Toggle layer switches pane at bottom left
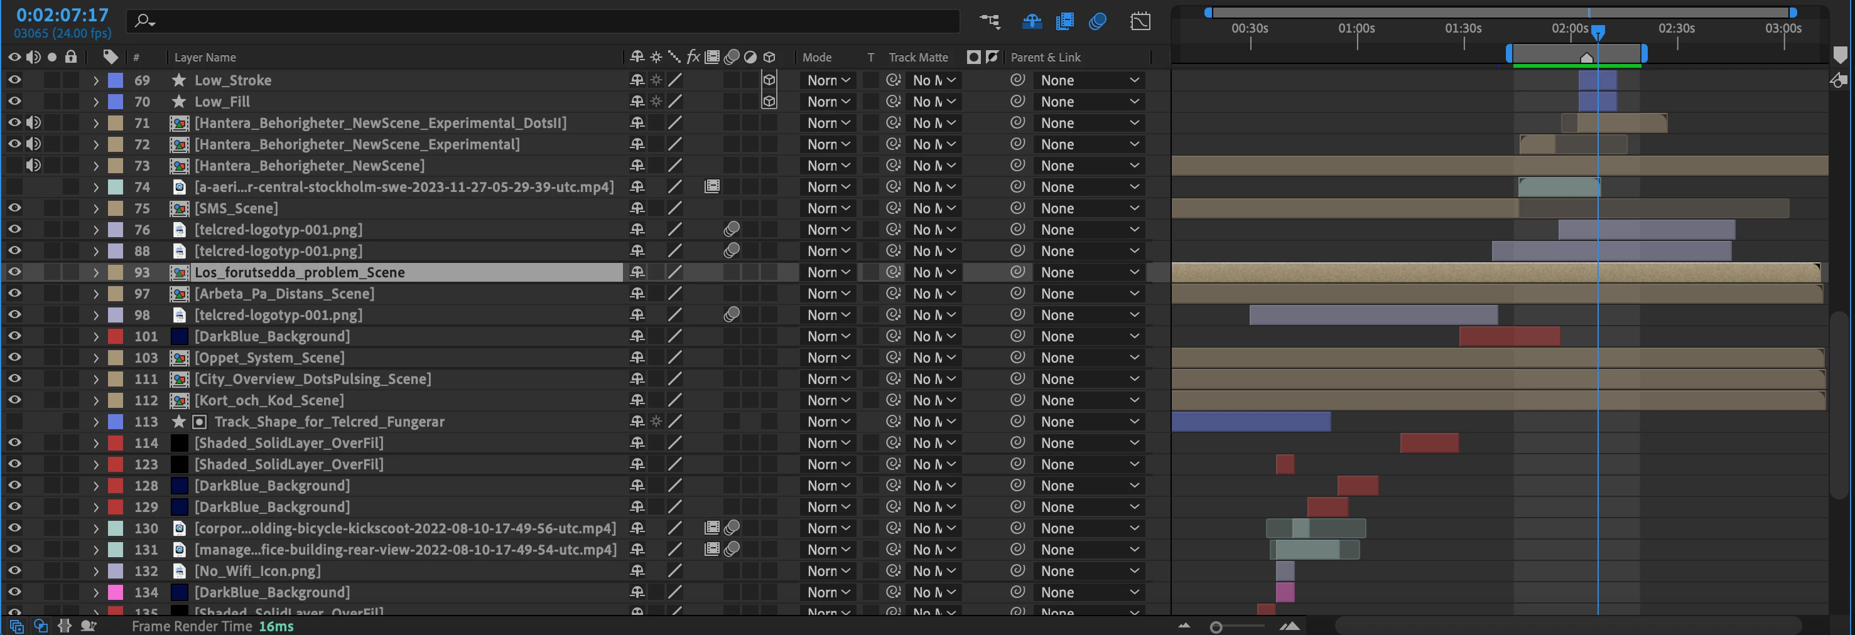 point(16,626)
